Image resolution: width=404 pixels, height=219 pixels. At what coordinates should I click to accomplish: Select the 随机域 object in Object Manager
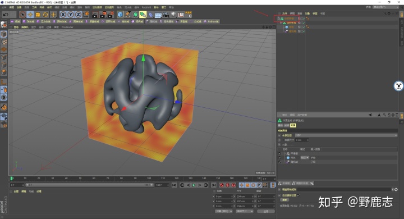coord(292,31)
